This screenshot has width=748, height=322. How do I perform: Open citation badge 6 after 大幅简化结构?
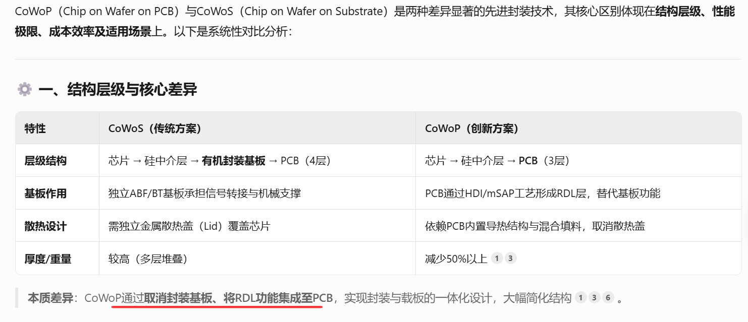[x=608, y=298]
